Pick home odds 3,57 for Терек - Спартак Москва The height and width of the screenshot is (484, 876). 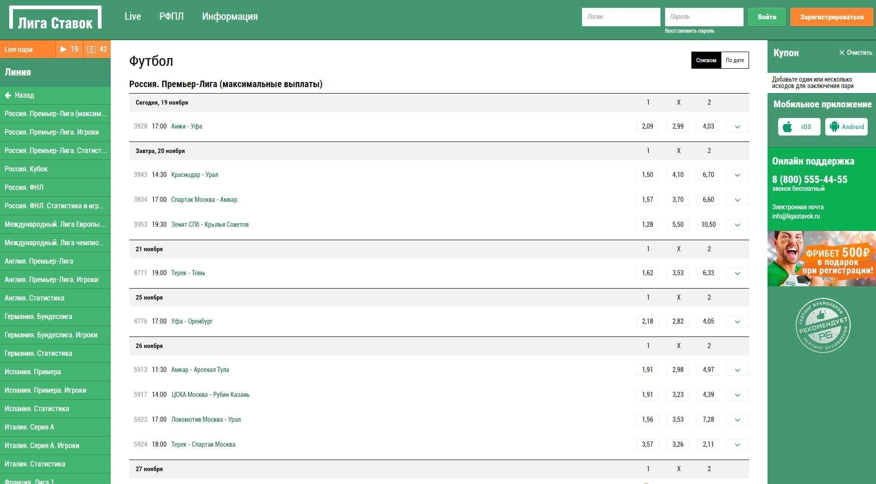[648, 444]
